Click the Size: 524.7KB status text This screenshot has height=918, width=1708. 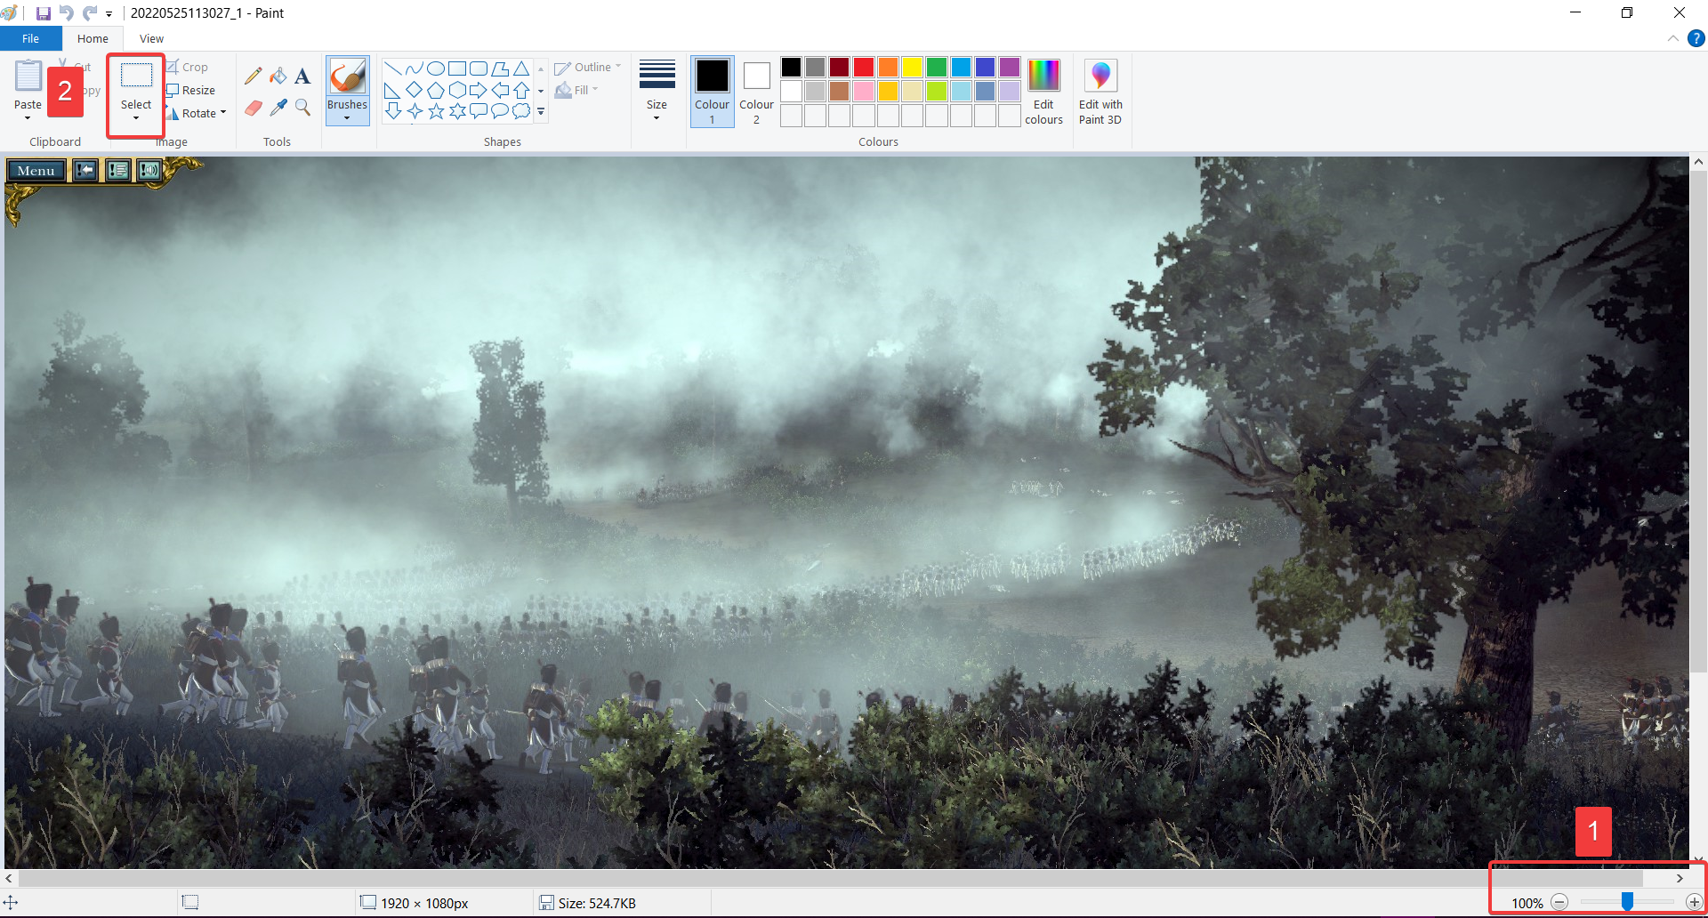click(x=597, y=903)
